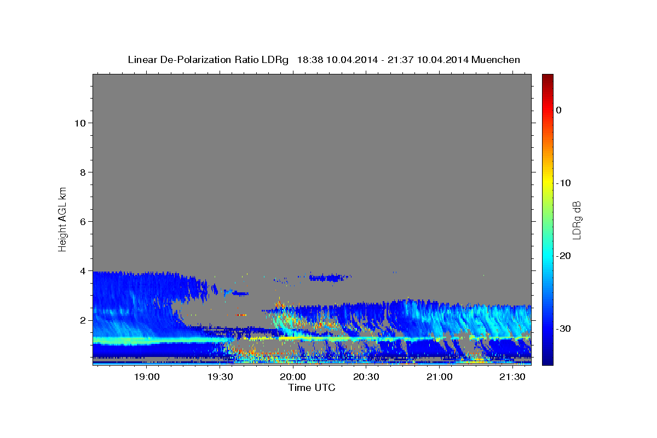This screenshot has width=657, height=438.
Task: Click the colorbar value -30
Action: click(563, 328)
